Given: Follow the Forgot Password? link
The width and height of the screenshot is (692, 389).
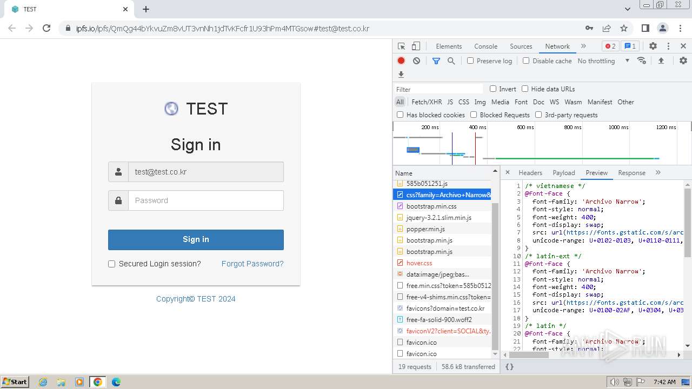Looking at the screenshot, I should (x=252, y=264).
